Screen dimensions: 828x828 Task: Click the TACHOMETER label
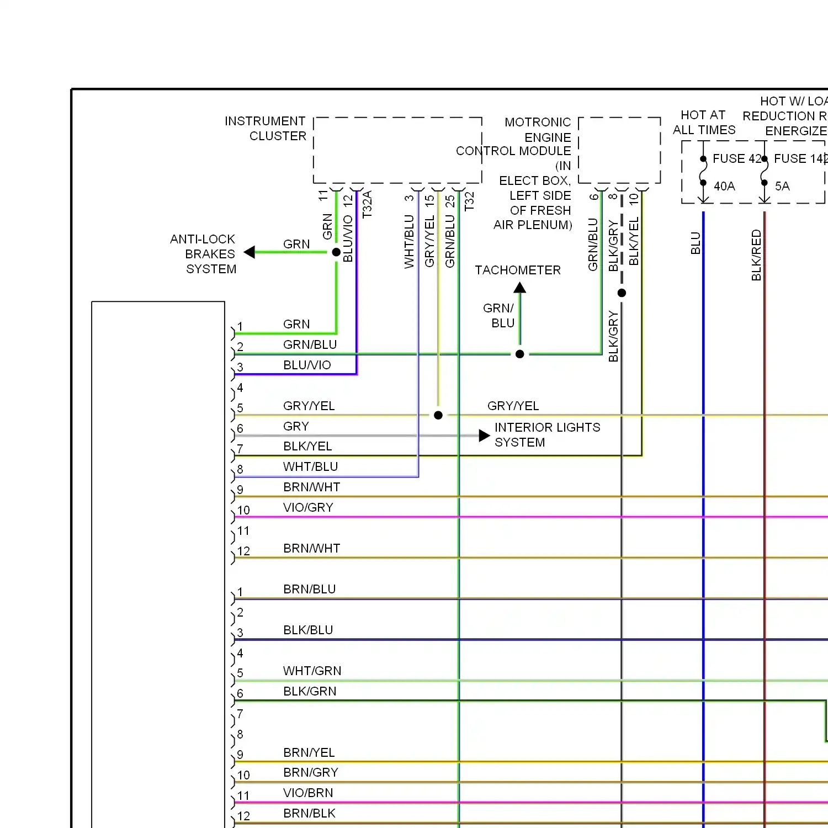pos(518,270)
